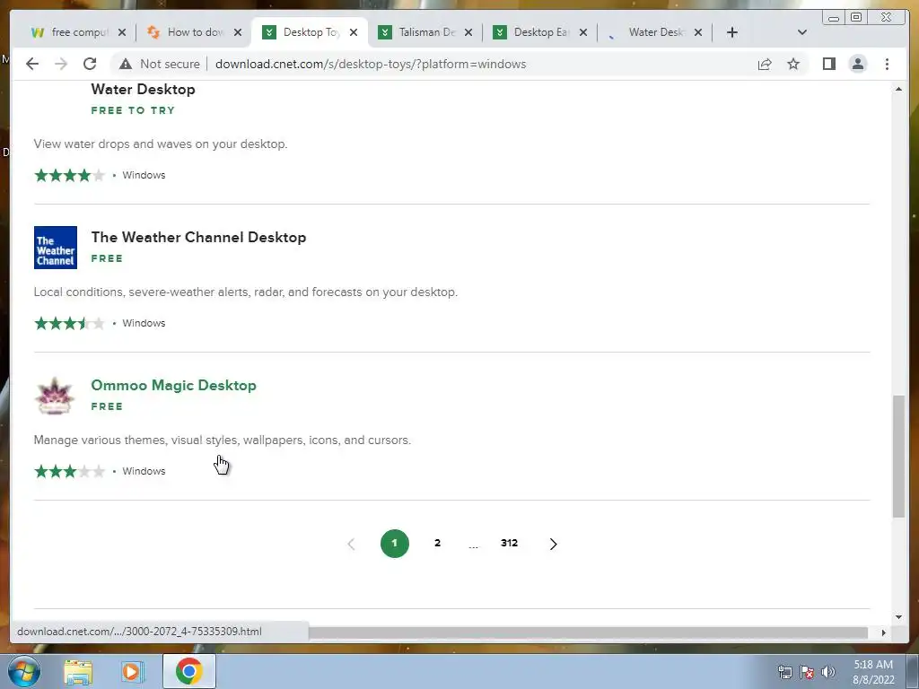Go back to the previous page
Viewport: 919px width, 689px height.
pos(32,64)
